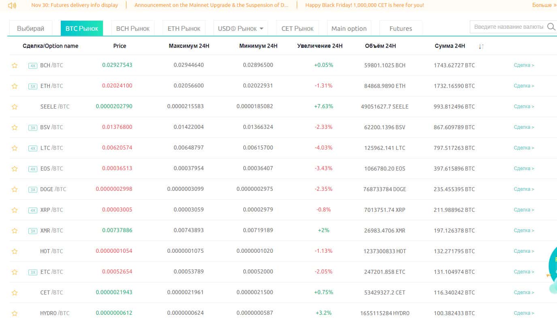Screen dimensions: 557x320
Task: Favorite the CET/BTC star icon
Action: click(15, 292)
